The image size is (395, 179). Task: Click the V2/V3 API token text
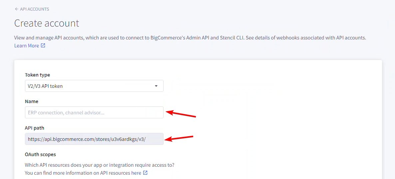45,86
